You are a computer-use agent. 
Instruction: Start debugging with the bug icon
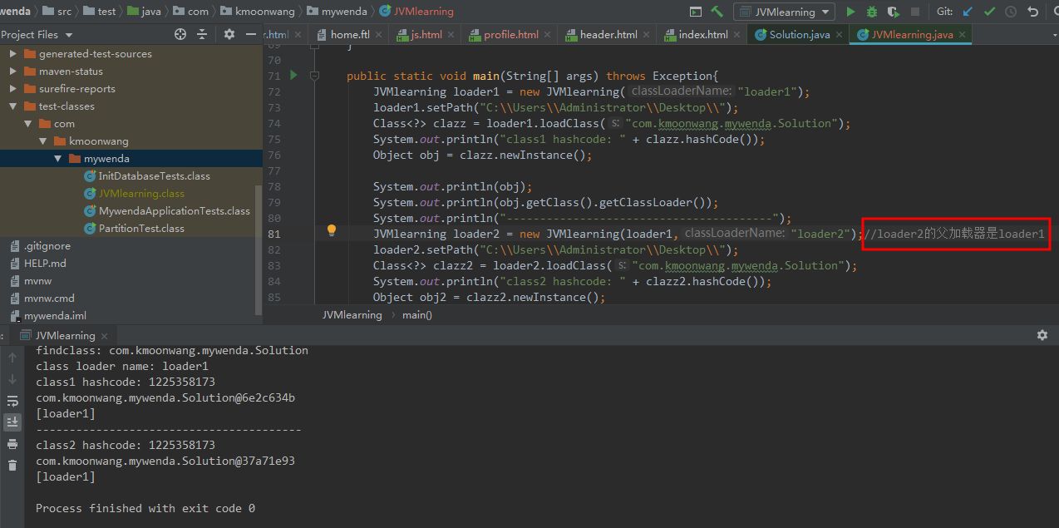[871, 12]
